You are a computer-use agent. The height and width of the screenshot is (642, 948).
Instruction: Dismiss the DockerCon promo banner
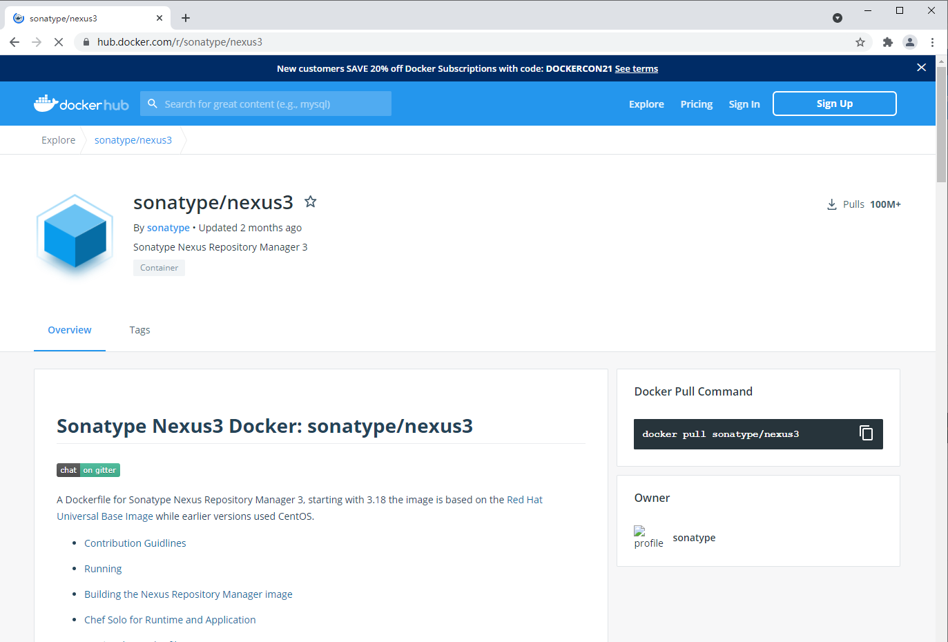tap(921, 68)
